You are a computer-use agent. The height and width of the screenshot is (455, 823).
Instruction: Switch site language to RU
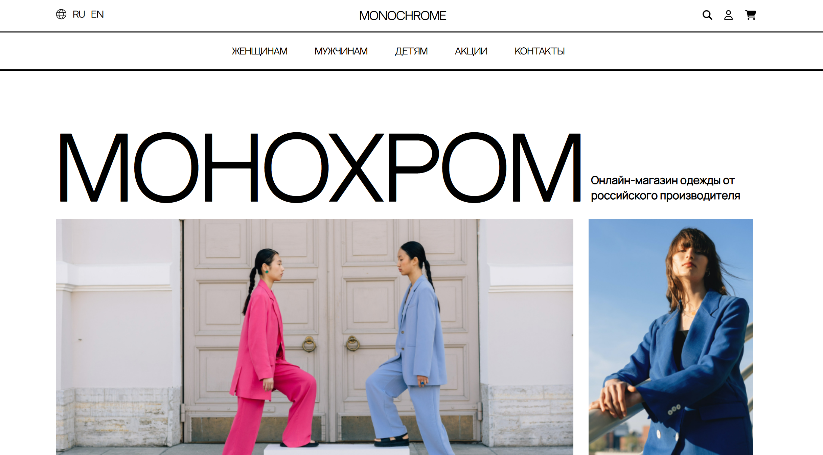(x=78, y=14)
